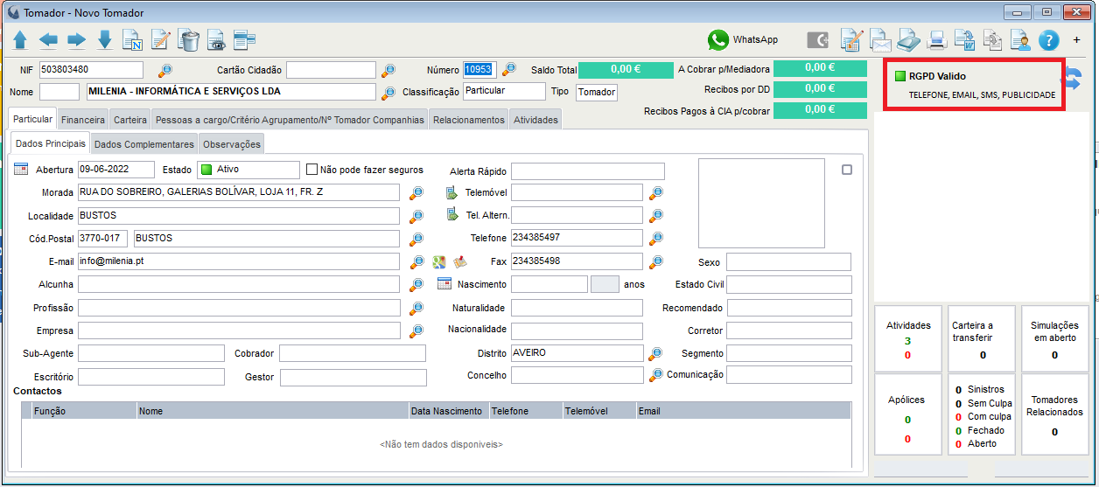Open map icon beside E-mail field
The image size is (1099, 487).
(x=440, y=261)
